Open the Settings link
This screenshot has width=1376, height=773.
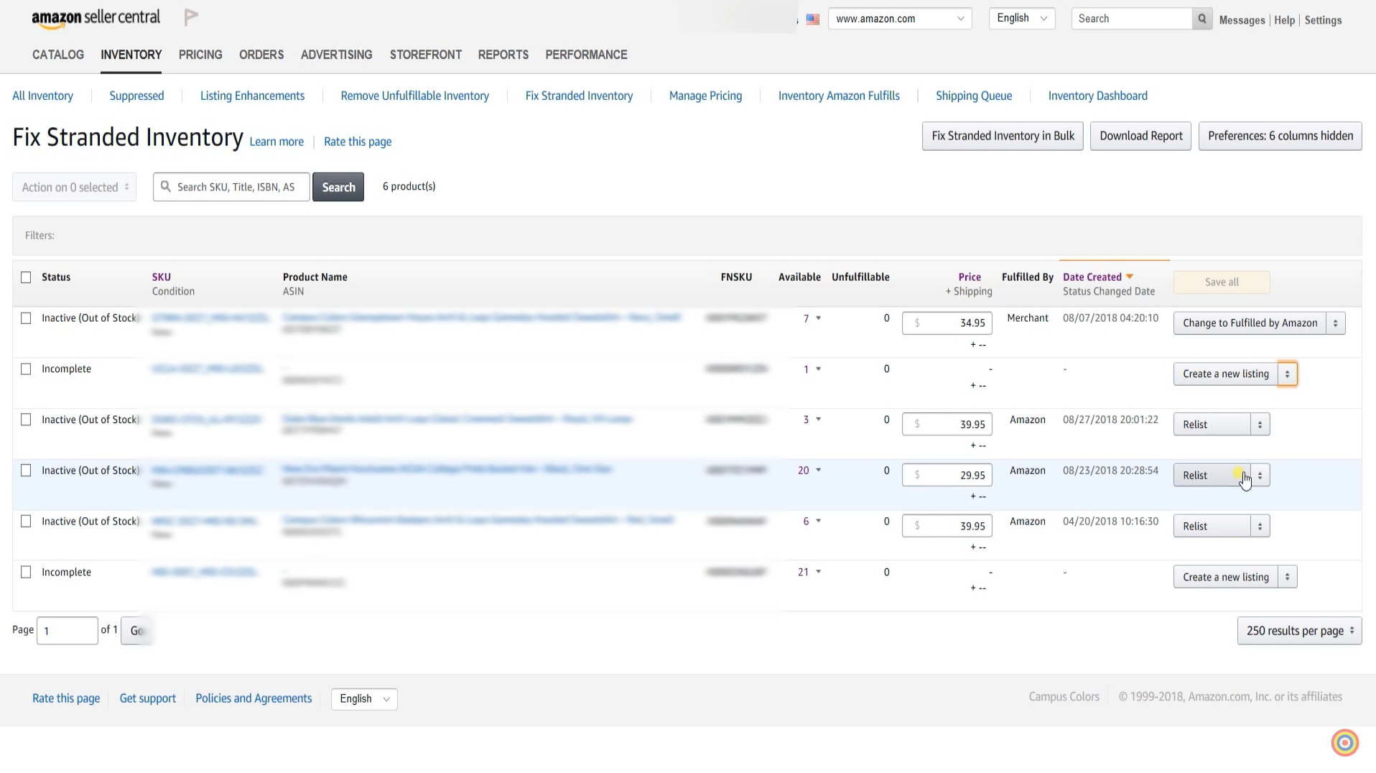tap(1323, 20)
